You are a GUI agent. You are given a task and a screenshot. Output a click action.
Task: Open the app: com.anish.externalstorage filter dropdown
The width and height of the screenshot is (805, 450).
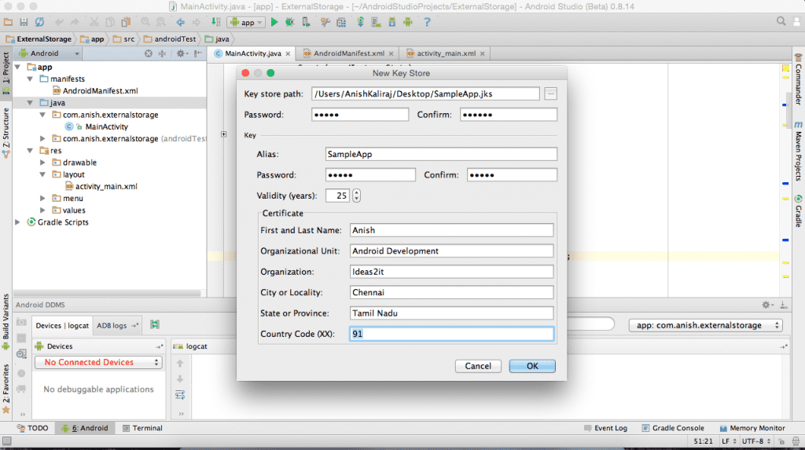point(706,325)
